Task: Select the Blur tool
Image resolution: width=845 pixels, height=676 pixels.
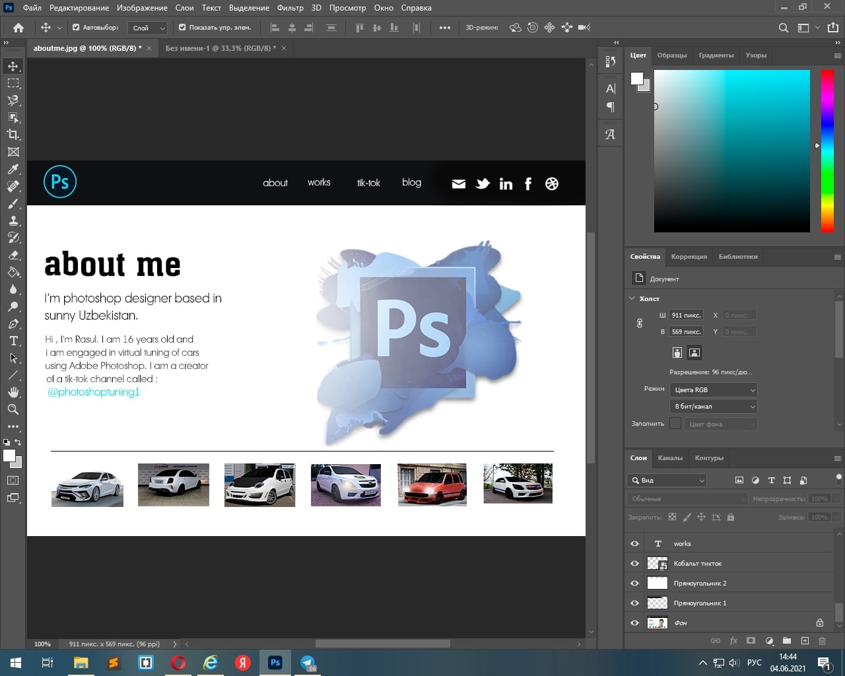Action: (13, 289)
